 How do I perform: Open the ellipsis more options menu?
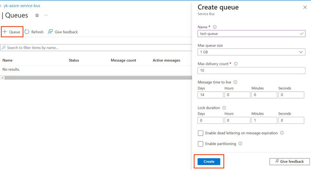click(46, 15)
